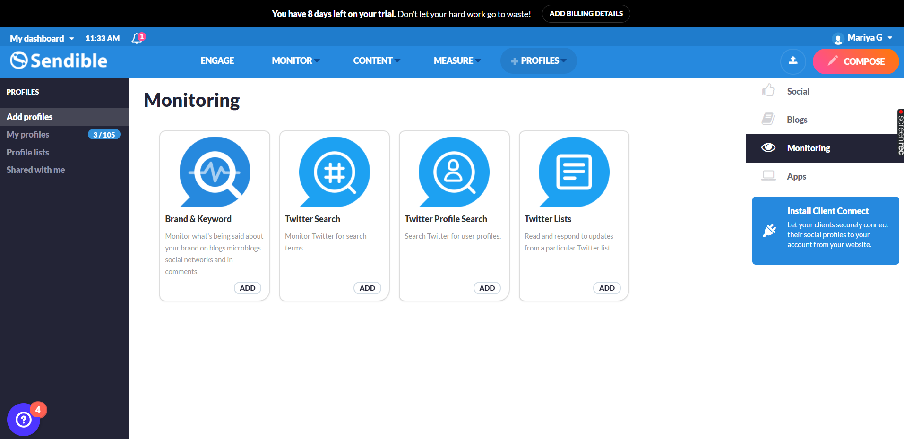Click the Monitoring eye icon
Image resolution: width=904 pixels, height=439 pixels.
pos(768,147)
